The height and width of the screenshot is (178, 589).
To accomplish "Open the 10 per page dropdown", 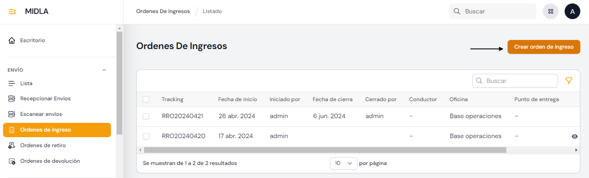I will pos(343,164).
